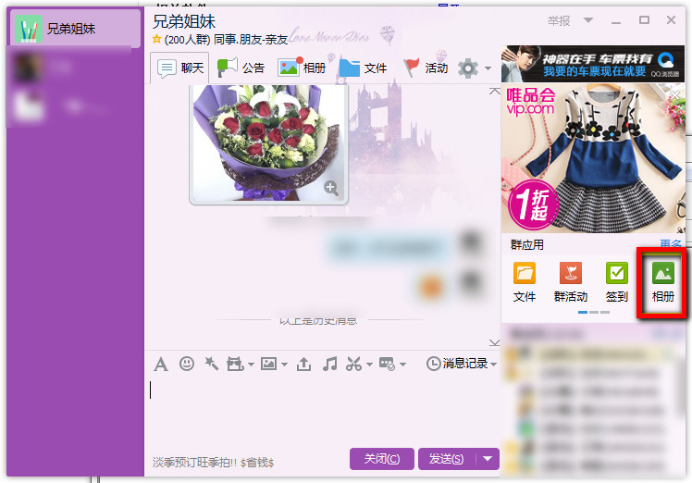The image size is (692, 483).
Task: Click the message input text field
Action: tap(322, 411)
